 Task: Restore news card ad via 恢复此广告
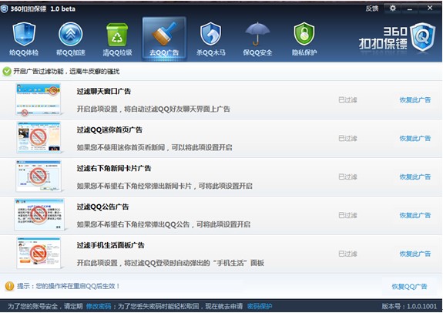(415, 177)
